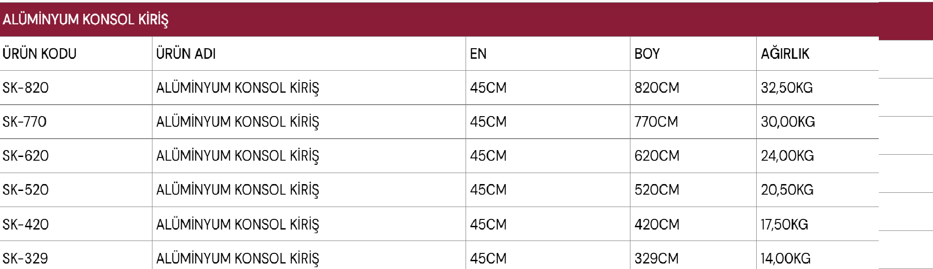Click product code SK-620
The width and height of the screenshot is (933, 269).
click(x=26, y=156)
